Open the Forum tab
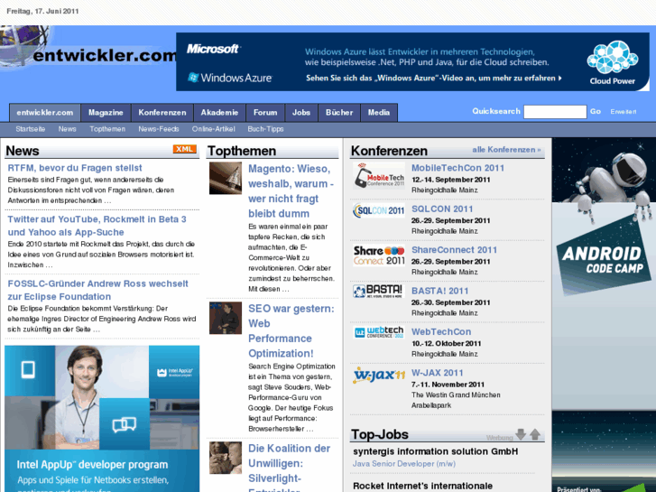The width and height of the screenshot is (656, 492). click(265, 113)
